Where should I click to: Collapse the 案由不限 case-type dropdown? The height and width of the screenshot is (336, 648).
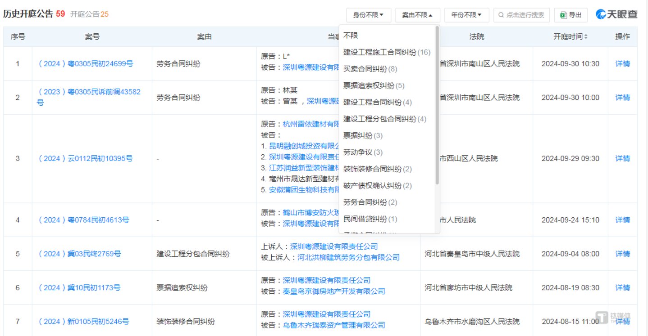417,15
